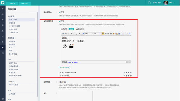
Task: Toggle the 常见问题引导 开启 checkbox
Action: (x=60, y=21)
